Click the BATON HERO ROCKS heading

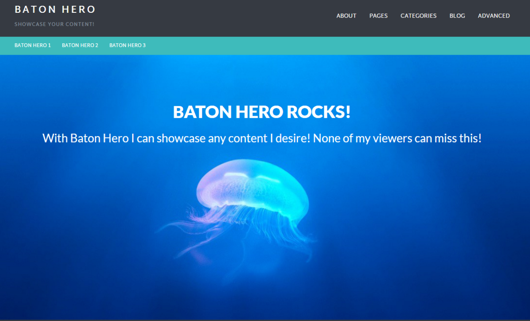point(261,112)
